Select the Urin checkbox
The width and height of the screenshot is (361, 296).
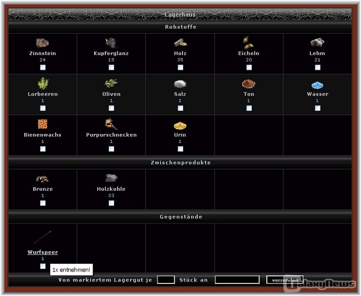(x=180, y=149)
